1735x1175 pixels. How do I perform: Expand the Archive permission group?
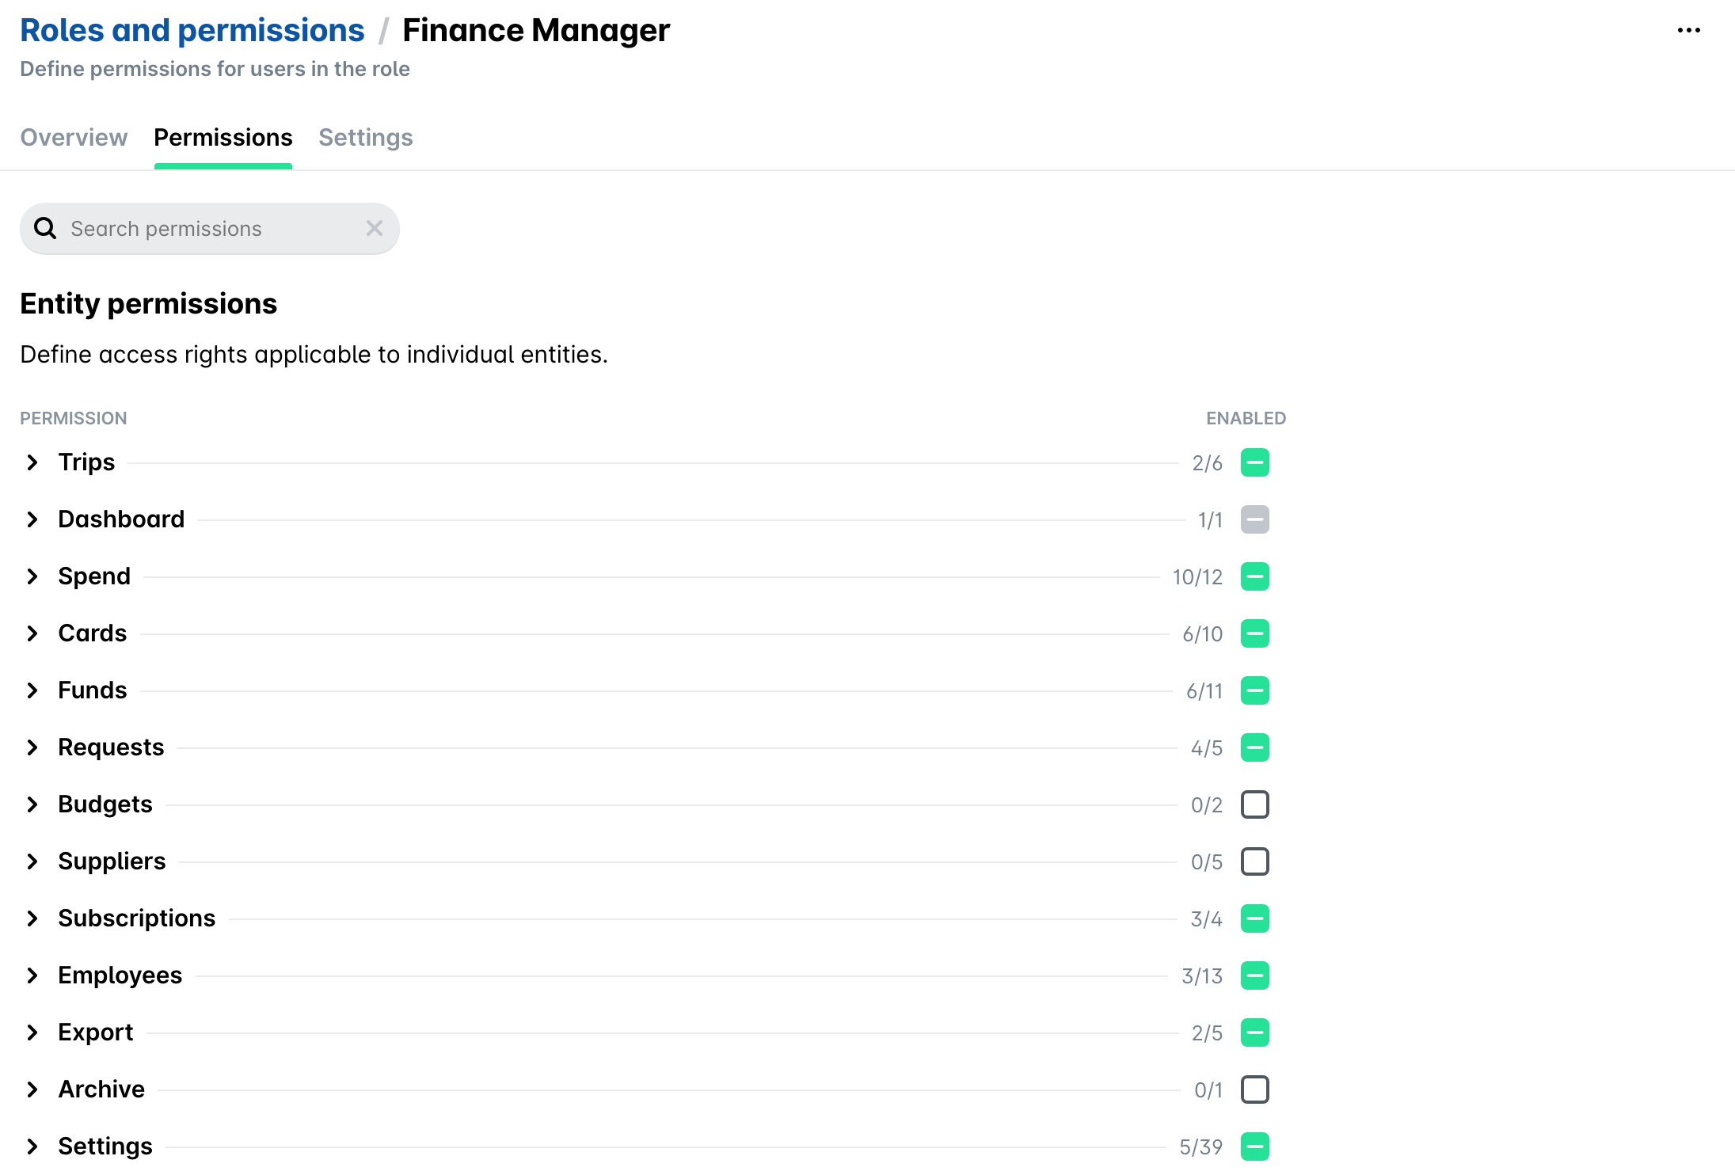32,1089
